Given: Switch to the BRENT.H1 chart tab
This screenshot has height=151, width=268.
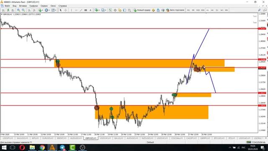Looking at the screenshot, I should (x=62, y=138).
